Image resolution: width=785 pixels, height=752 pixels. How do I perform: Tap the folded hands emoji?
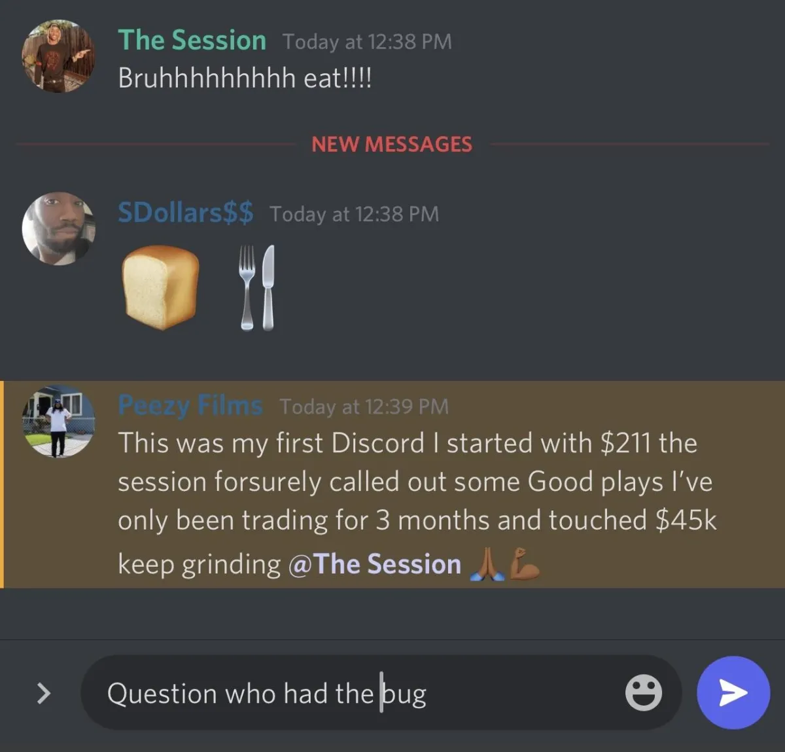click(487, 564)
